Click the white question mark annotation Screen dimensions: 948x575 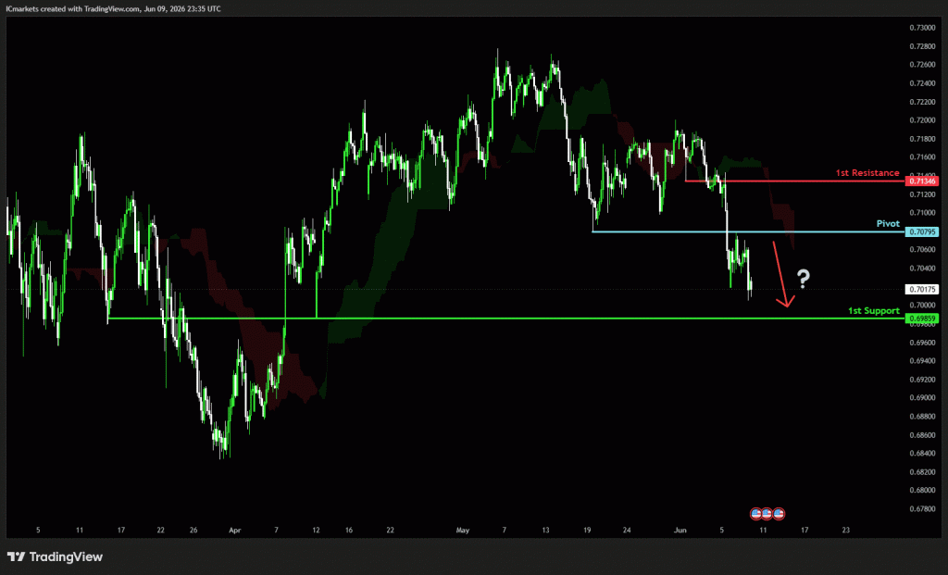coord(803,279)
